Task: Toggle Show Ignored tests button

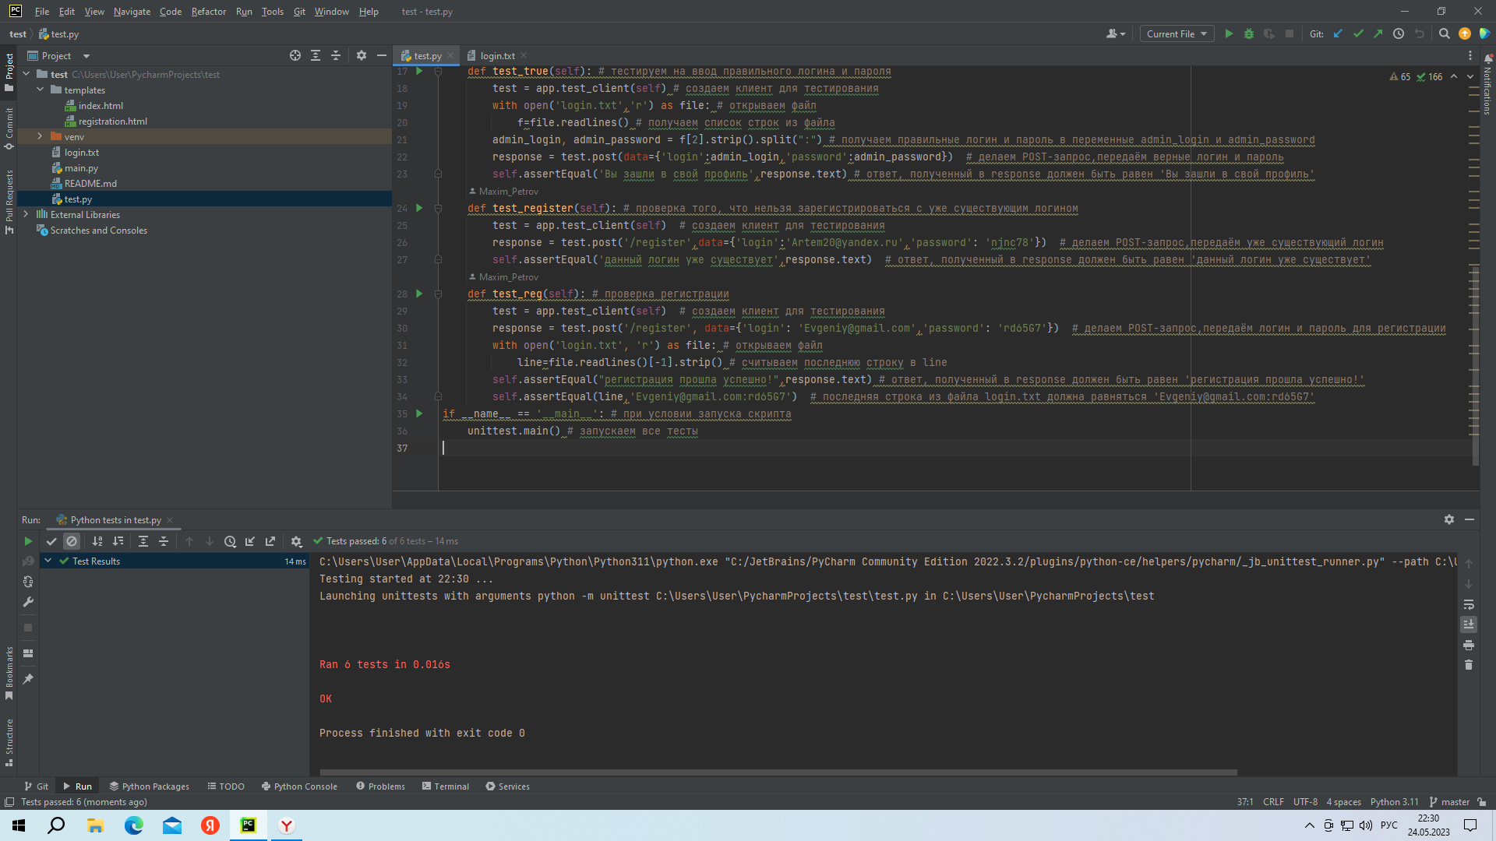Action: tap(72, 541)
